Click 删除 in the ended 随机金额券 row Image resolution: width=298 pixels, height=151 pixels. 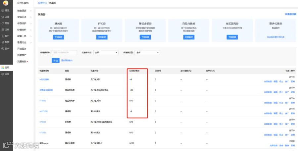click(x=287, y=145)
